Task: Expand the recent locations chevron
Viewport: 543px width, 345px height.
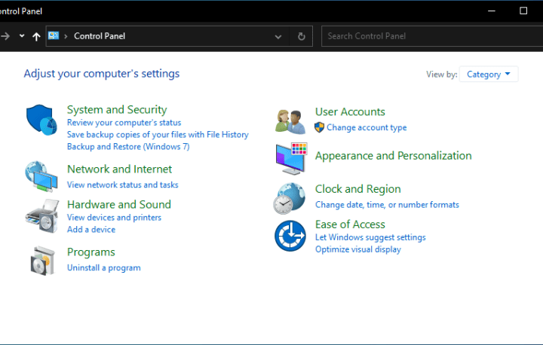Action: point(22,36)
